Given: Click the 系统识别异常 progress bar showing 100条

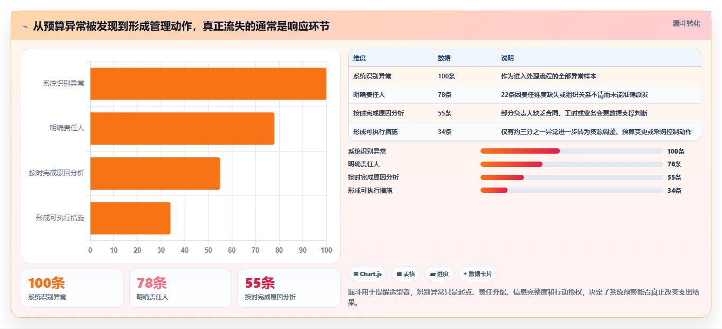Looking at the screenshot, I should [572, 151].
